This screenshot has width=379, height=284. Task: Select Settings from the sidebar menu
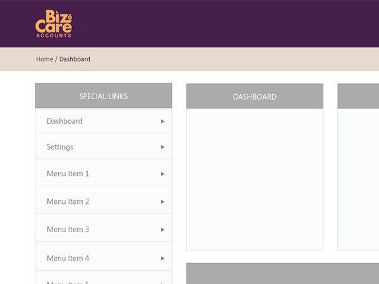tap(60, 147)
